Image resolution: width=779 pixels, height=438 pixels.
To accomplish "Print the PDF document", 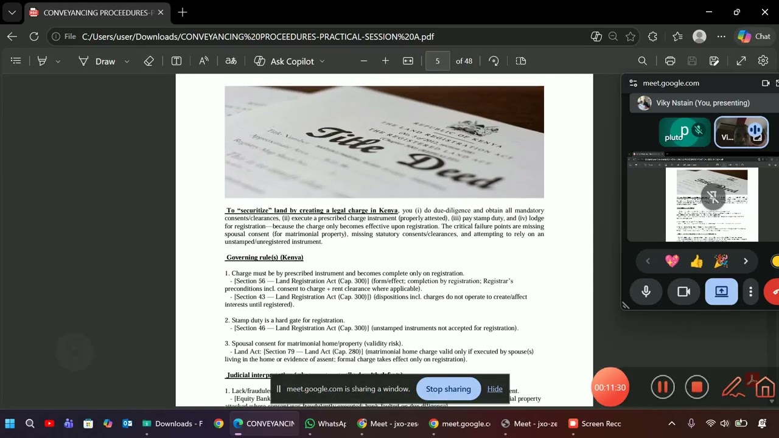I will click(670, 61).
